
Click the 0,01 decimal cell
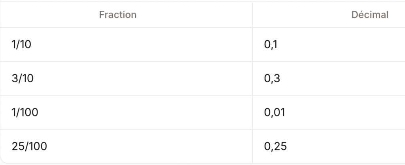(x=274, y=113)
